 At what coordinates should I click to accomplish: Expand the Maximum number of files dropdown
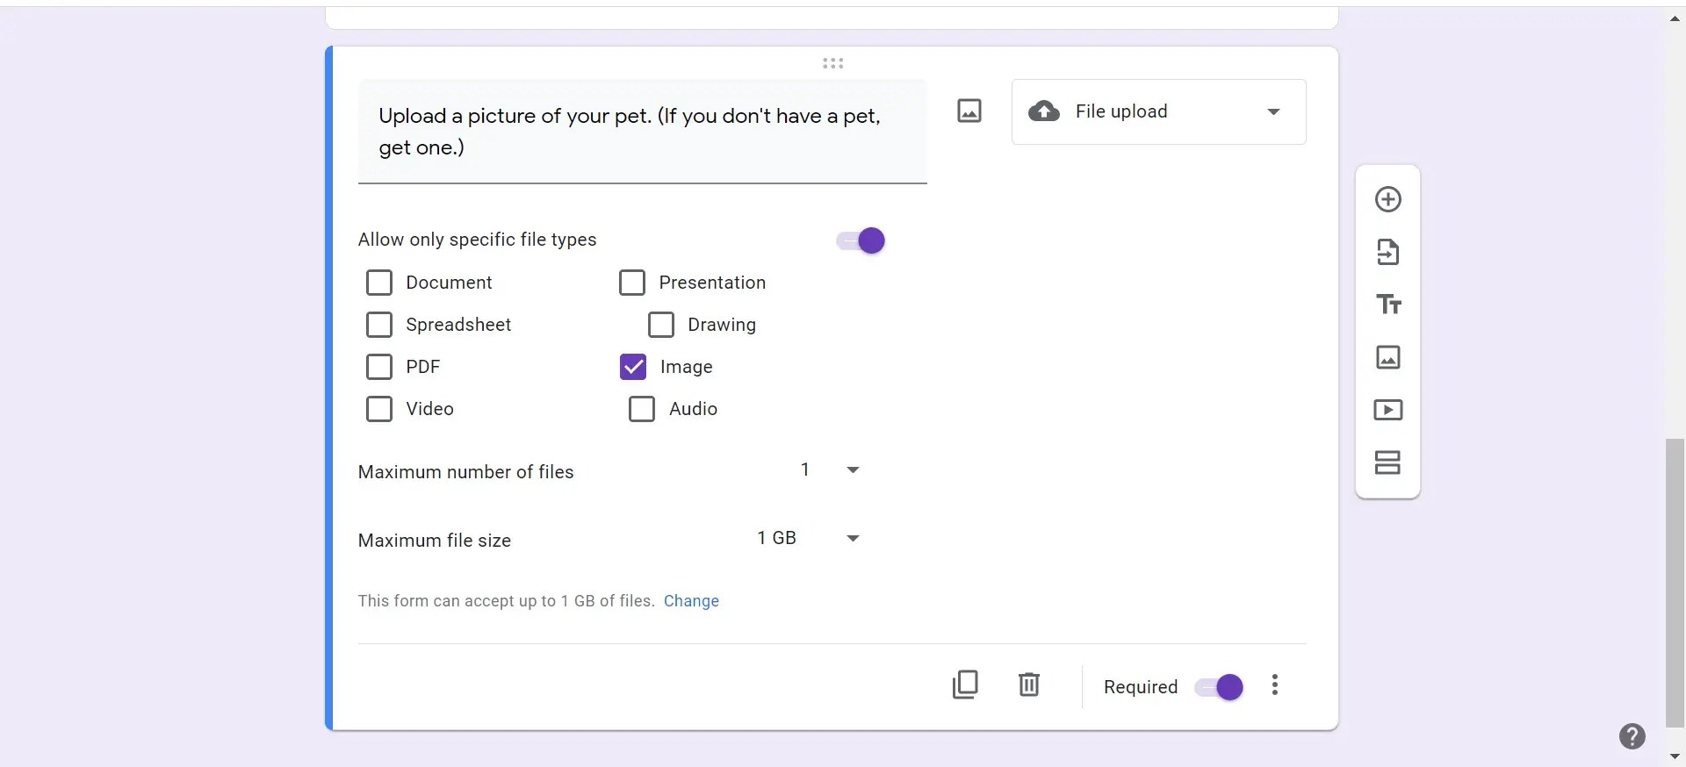830,470
